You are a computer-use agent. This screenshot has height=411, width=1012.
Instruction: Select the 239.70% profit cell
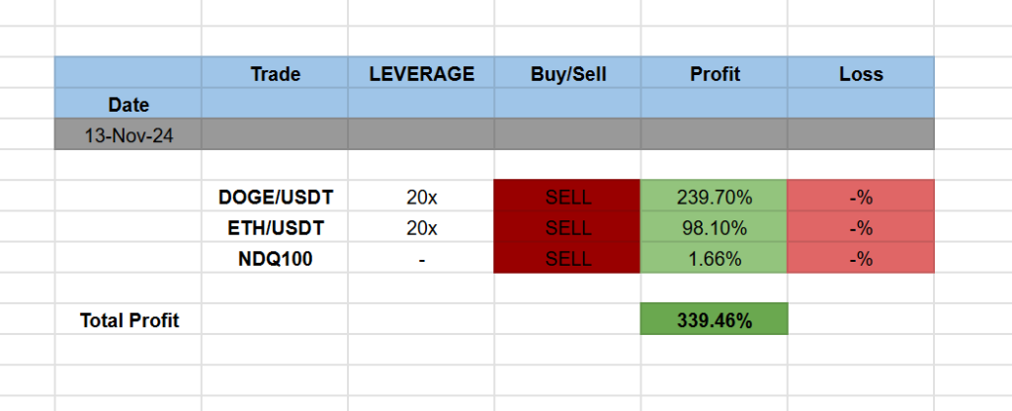[714, 197]
